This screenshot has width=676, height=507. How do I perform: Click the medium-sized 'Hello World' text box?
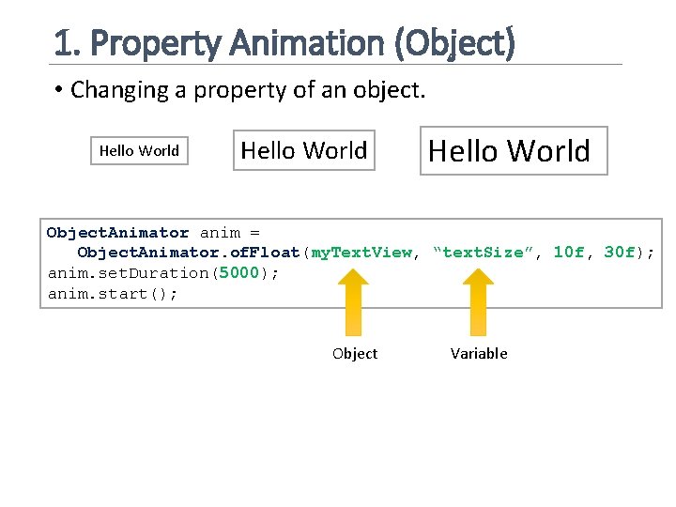[x=304, y=150]
